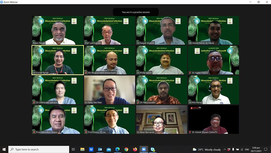Open Skype from the taskbar
Image resolution: width=271 pixels, height=153 pixels.
(x=153, y=149)
